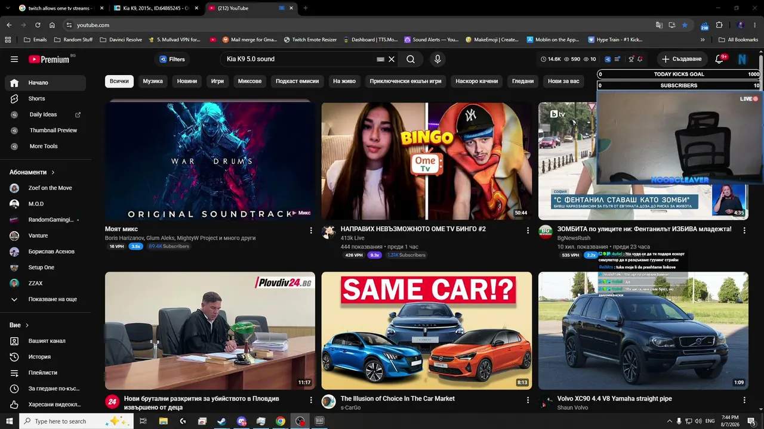764x429 pixels.
Task: Open the War Drums mix thumbnail
Action: (210, 161)
